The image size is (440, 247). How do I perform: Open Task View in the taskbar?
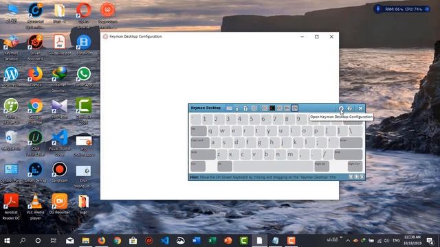54,241
